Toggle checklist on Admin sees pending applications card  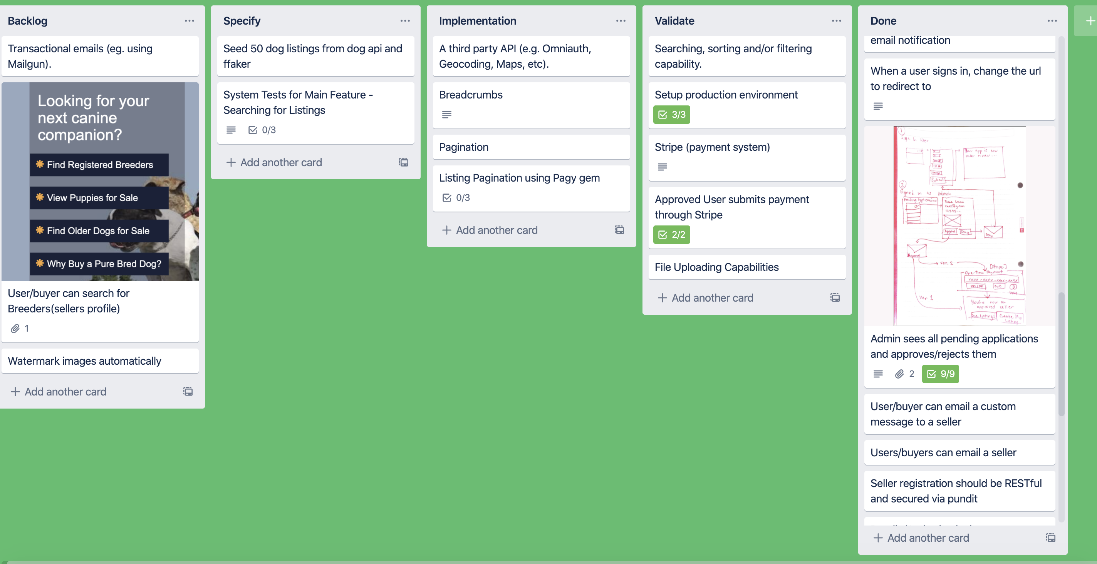[939, 373]
